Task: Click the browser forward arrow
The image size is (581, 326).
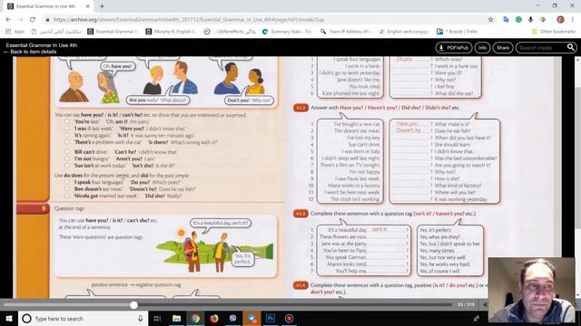Action: 20,19
